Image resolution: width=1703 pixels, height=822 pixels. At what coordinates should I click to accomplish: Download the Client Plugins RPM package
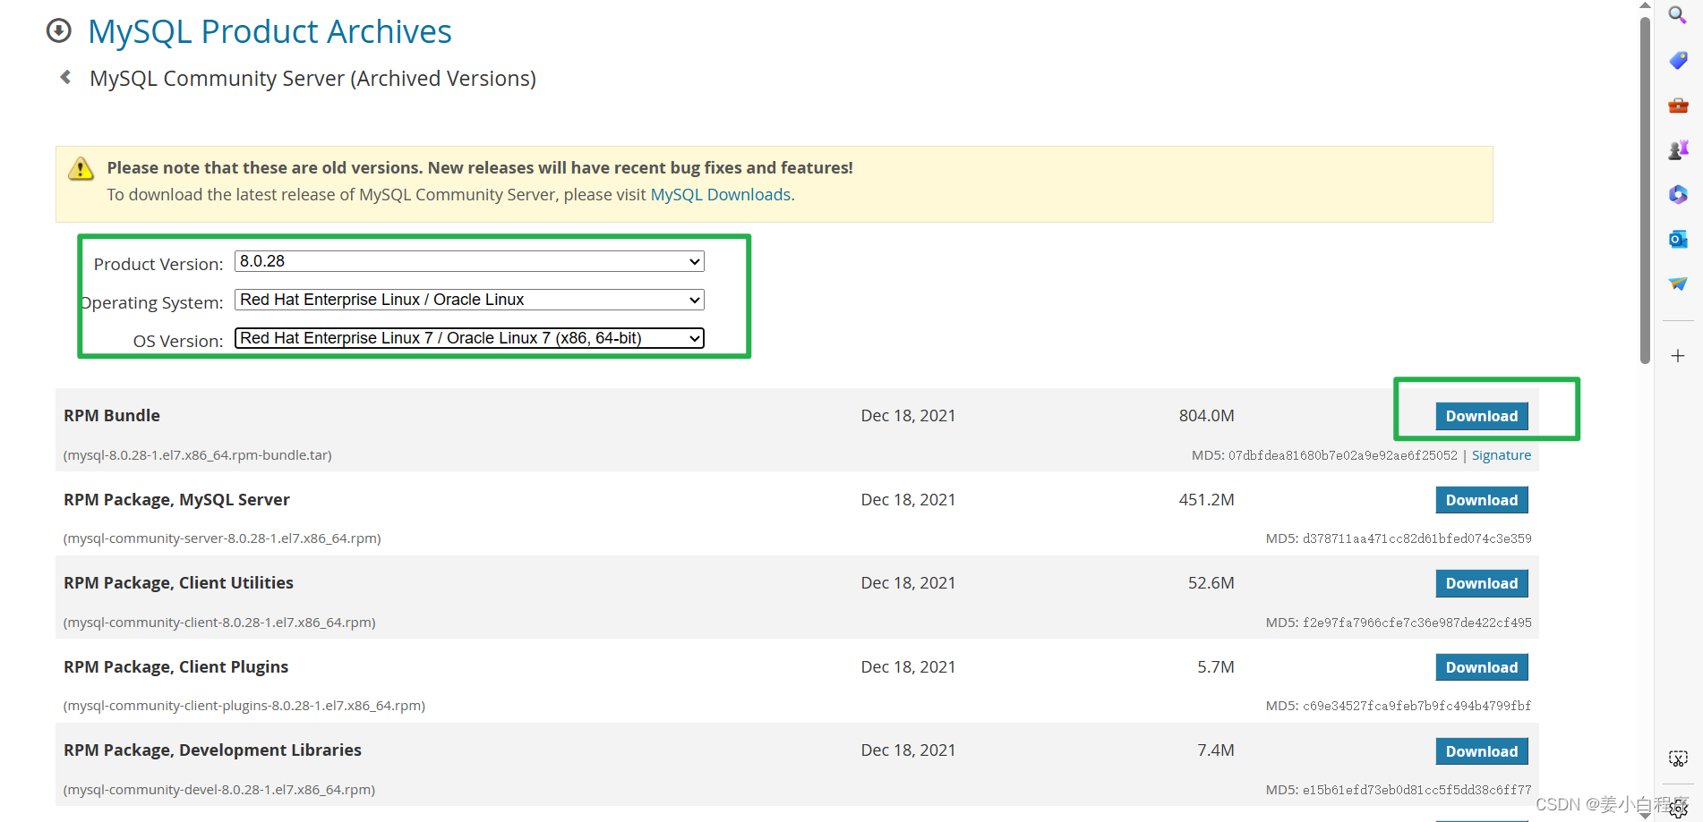click(1482, 667)
